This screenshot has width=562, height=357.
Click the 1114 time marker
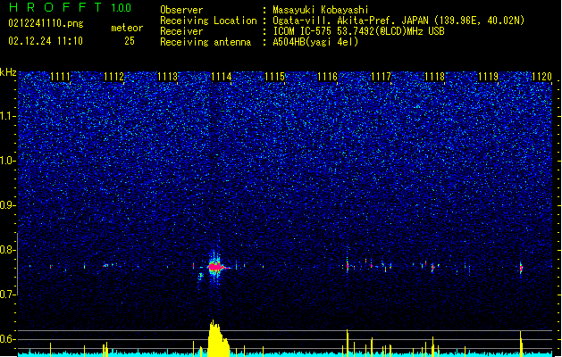tap(222, 77)
